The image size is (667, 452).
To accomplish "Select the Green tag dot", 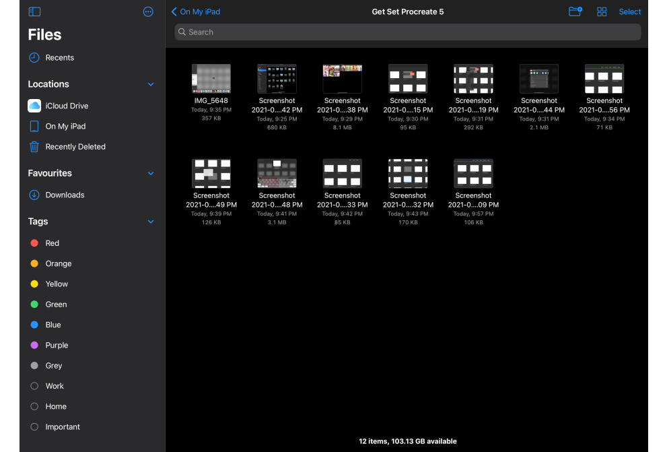I will click(34, 304).
